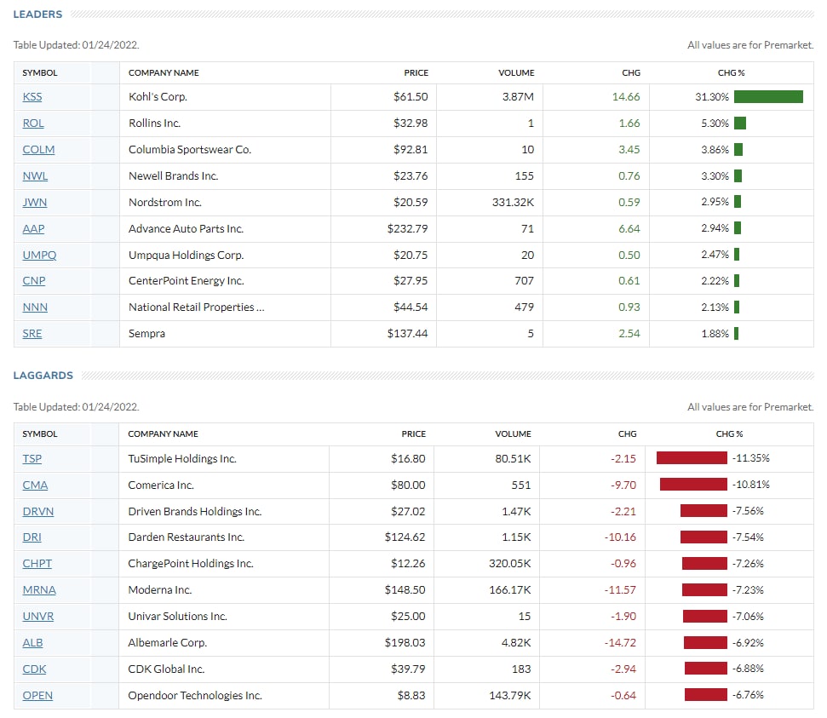Select the Rollins Inc. company name
This screenshot has height=718, width=827.
pos(154,123)
